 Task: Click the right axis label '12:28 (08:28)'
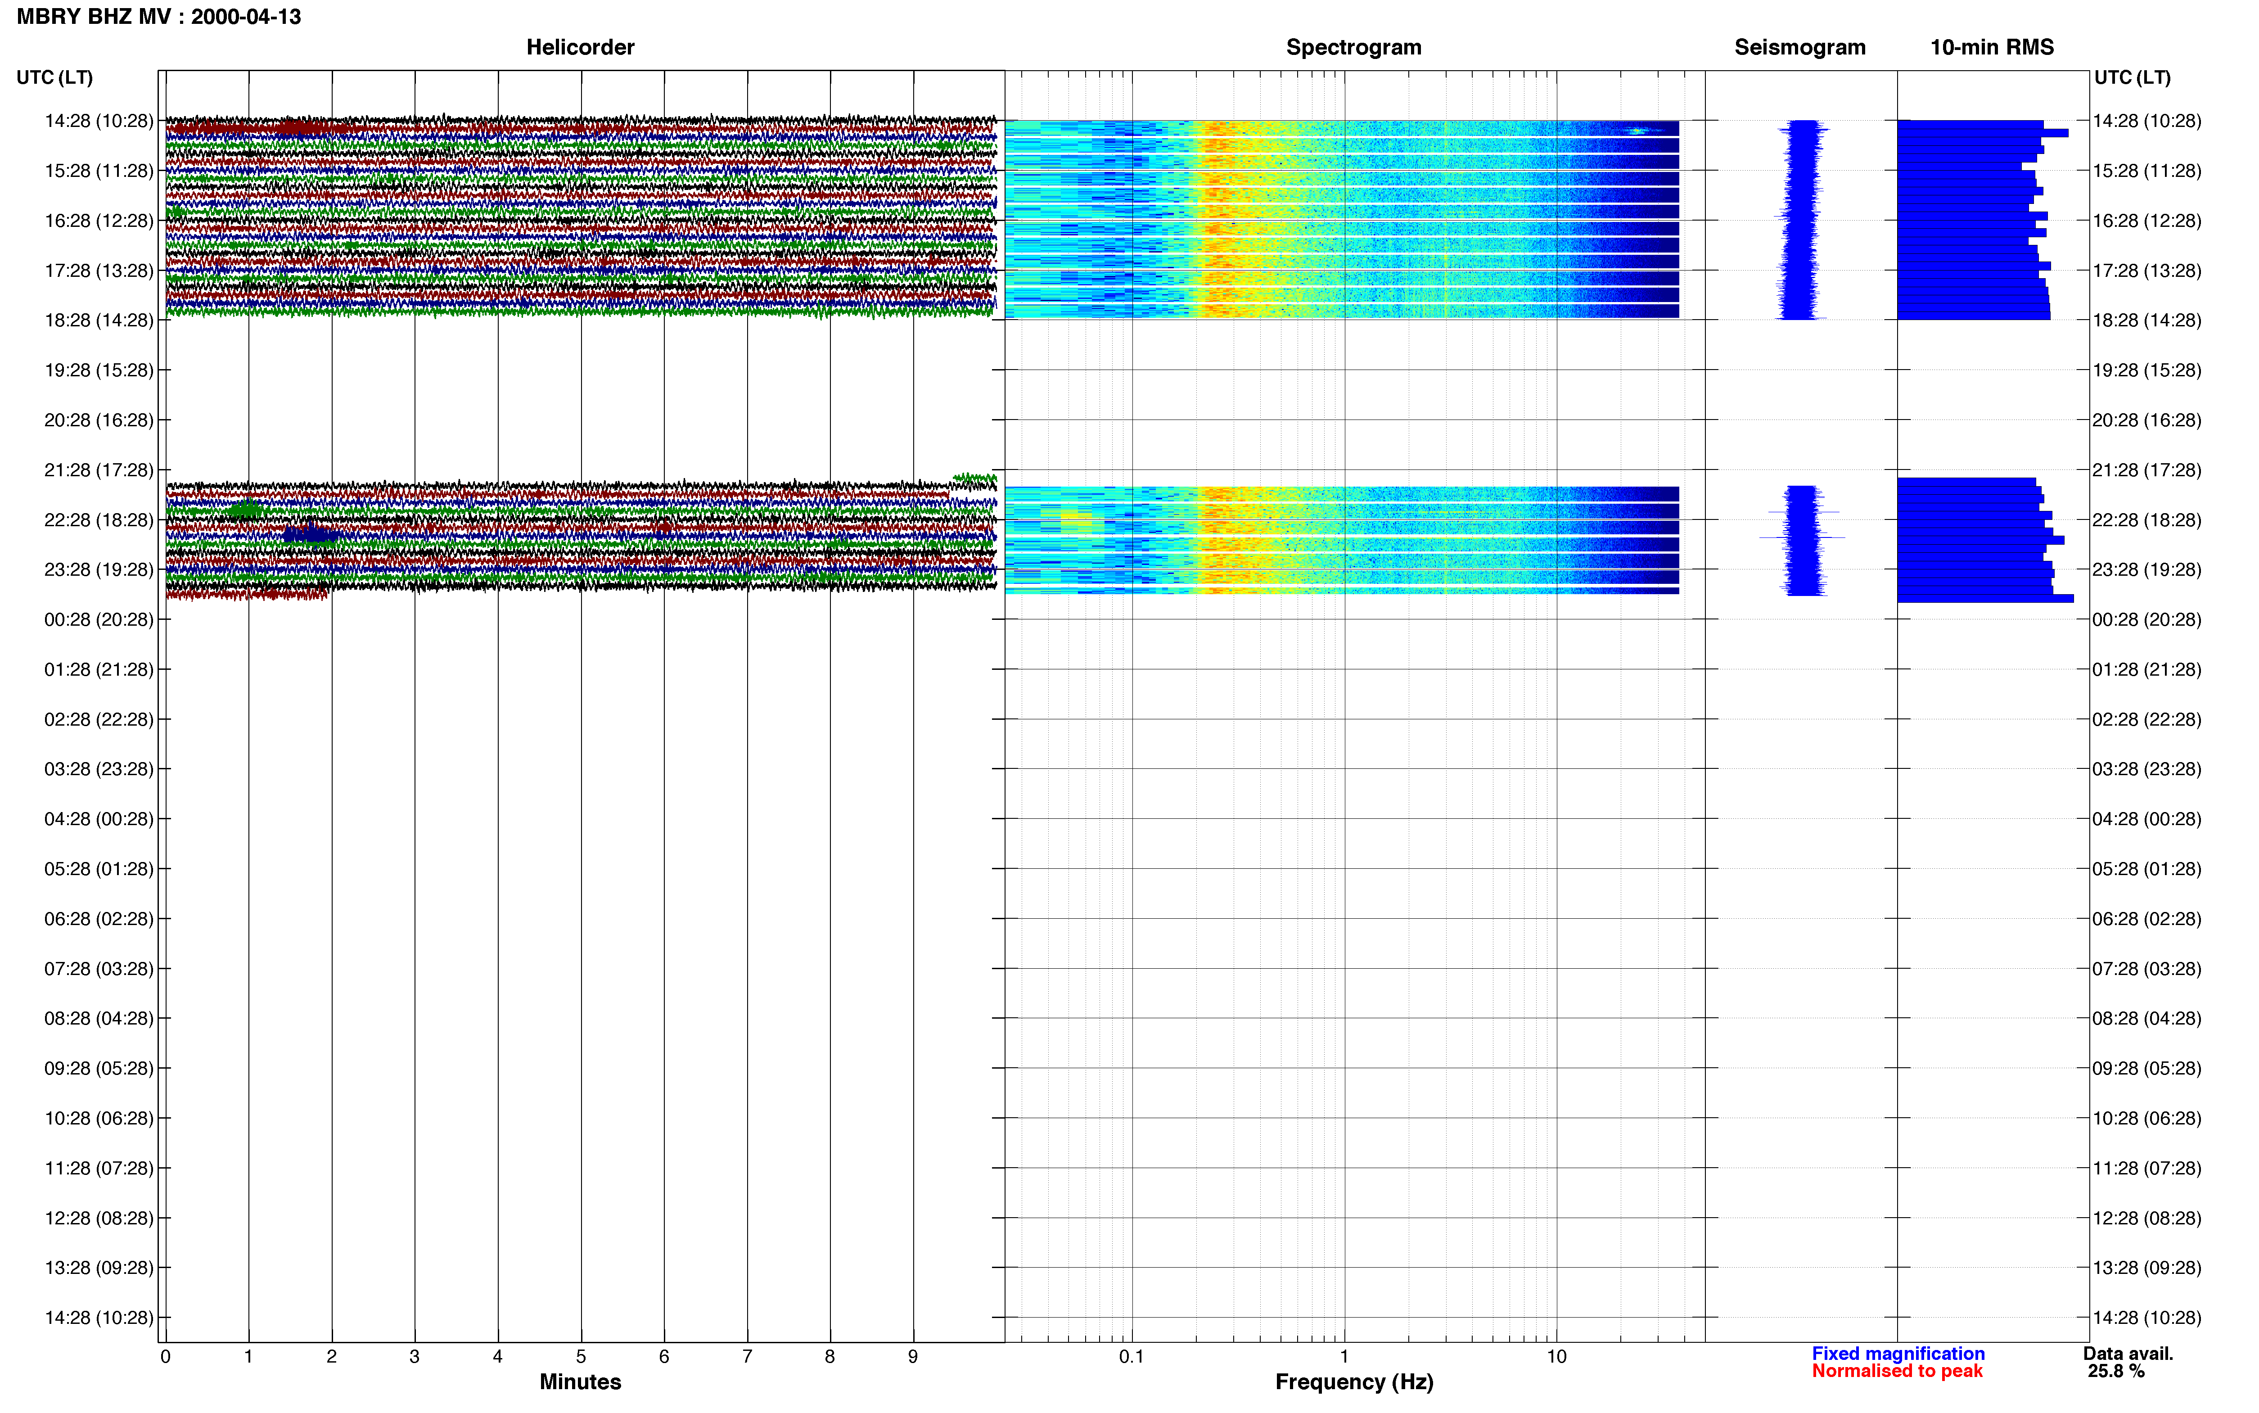pos(2147,1218)
